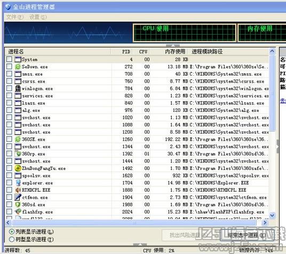Click the horizontal scrollbar right arrow
Viewport: 286px width, 254px height.
click(265, 223)
